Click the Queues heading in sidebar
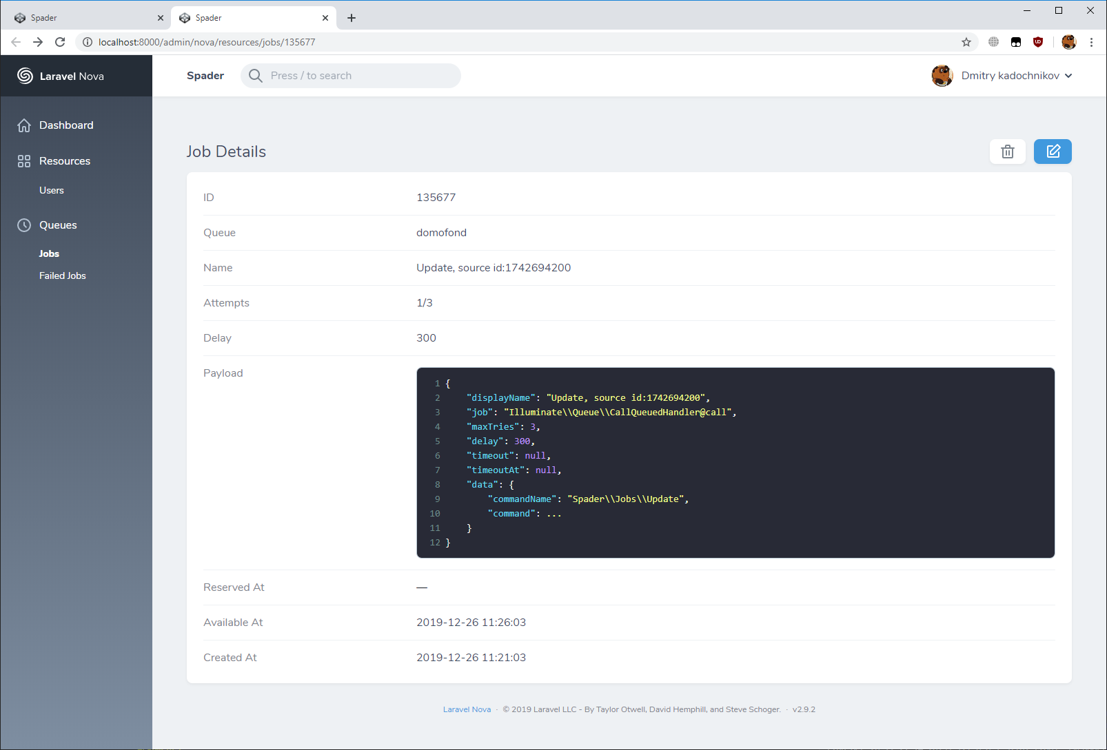The image size is (1107, 750). pyautogui.click(x=58, y=225)
